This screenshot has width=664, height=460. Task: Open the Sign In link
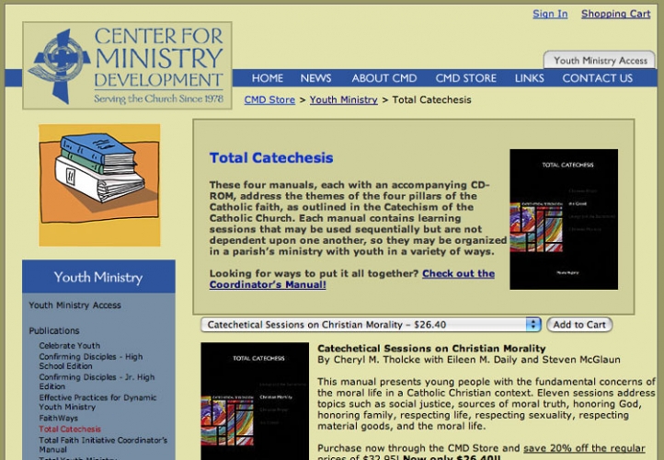550,14
